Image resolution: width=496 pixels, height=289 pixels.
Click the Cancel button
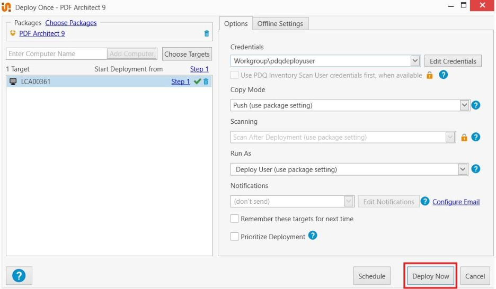tap(475, 276)
